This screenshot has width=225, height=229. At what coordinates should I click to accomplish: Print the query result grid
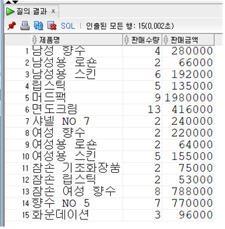pos(25,25)
